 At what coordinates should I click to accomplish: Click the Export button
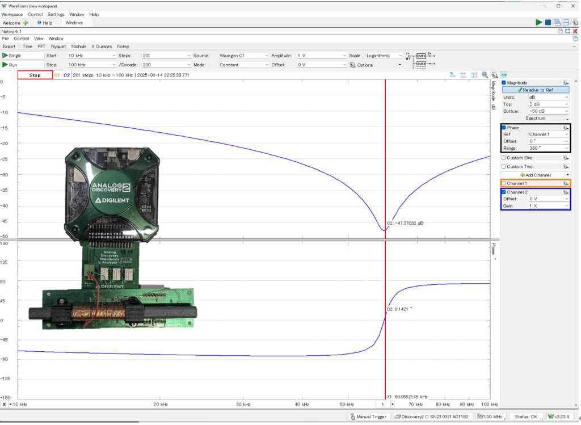pyautogui.click(x=9, y=47)
